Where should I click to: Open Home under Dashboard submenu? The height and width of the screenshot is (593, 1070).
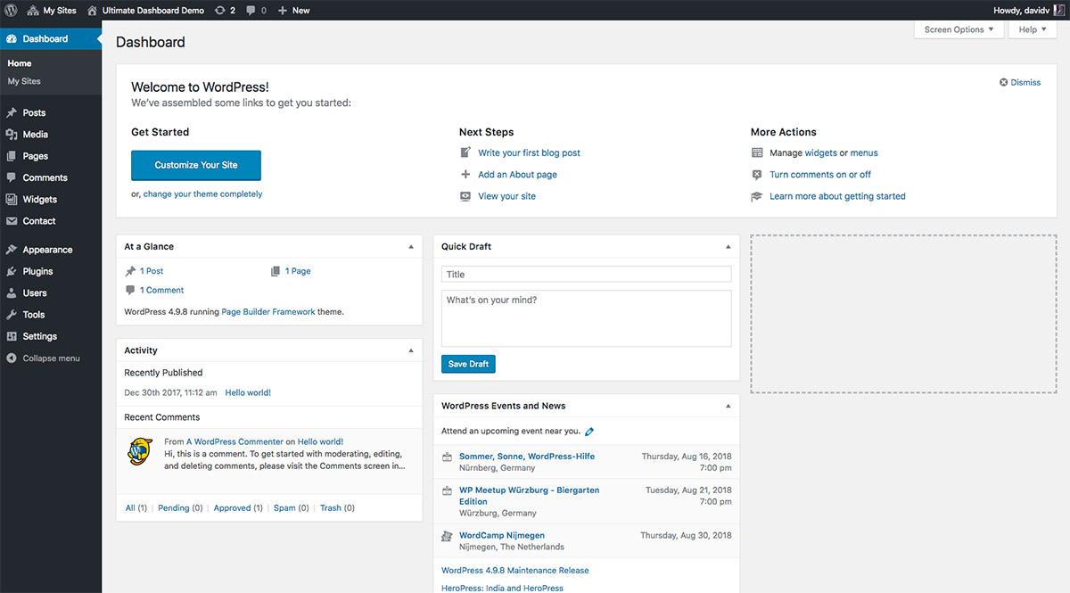[20, 63]
